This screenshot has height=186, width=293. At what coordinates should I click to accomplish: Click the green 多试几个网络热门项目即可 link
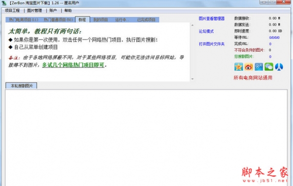tap(73, 65)
